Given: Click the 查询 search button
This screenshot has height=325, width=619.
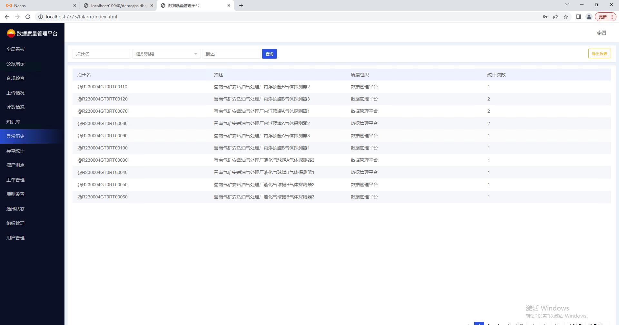Looking at the screenshot, I should pos(269,54).
